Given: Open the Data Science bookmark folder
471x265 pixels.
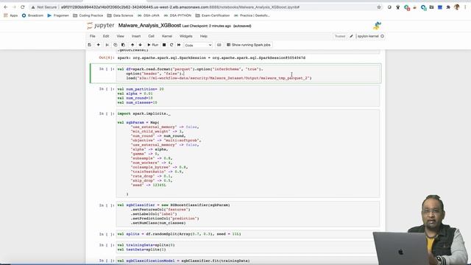Looking at the screenshot, I should click(120, 15).
